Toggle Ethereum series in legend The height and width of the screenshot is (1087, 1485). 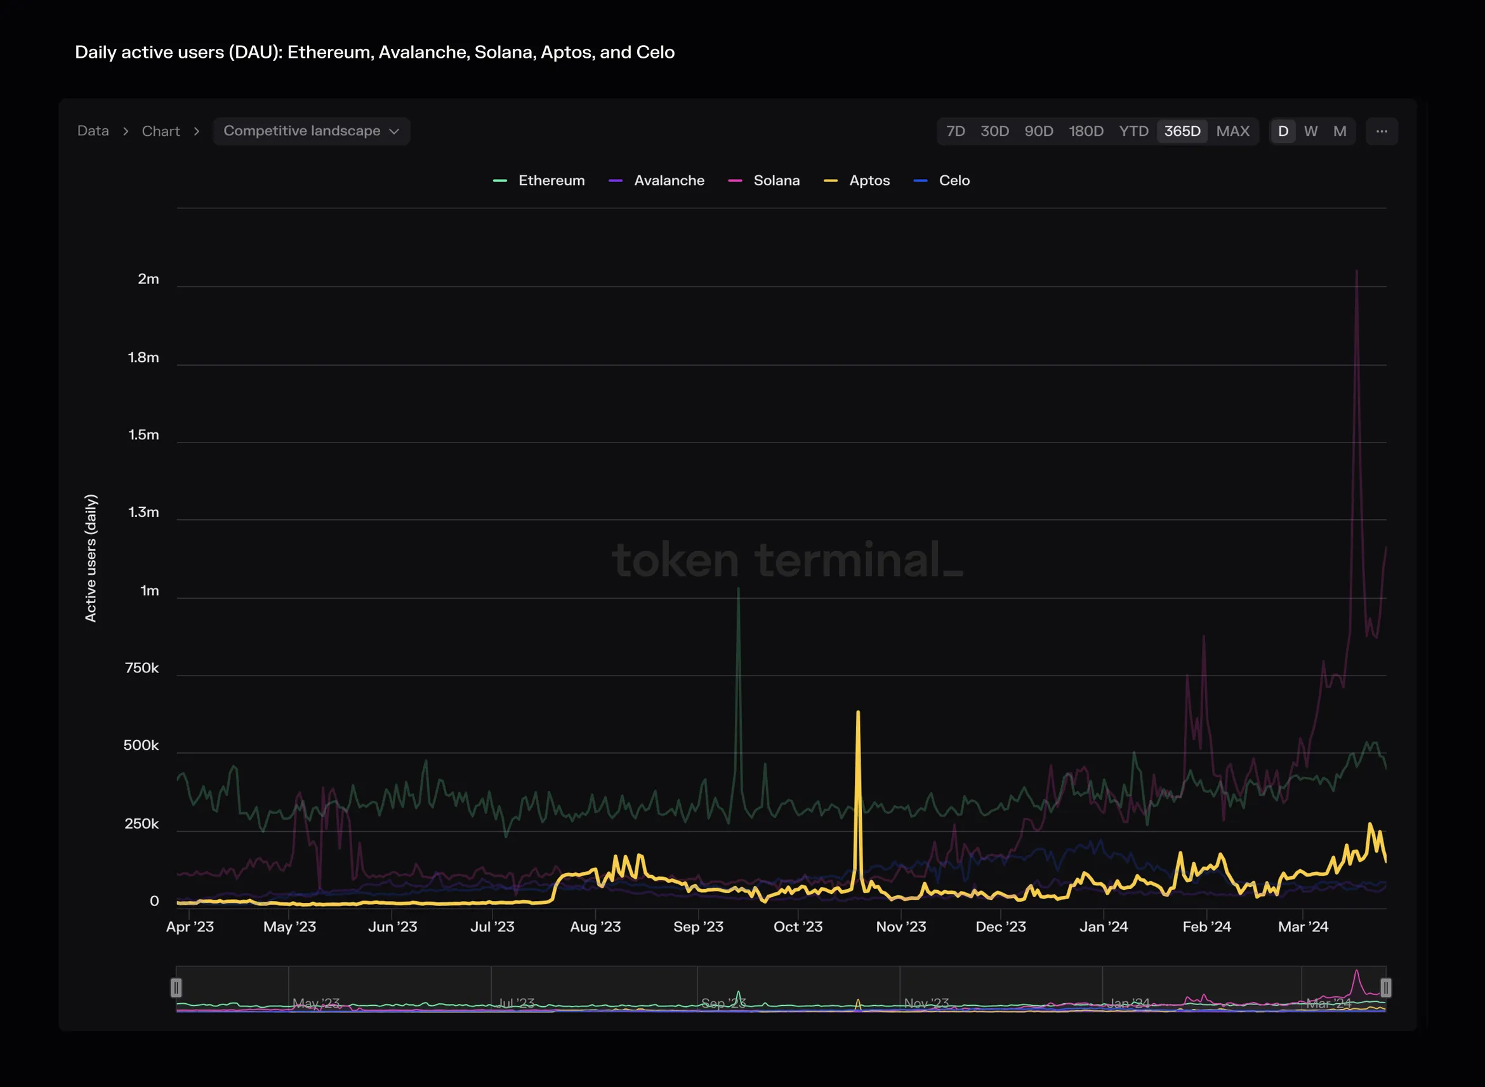click(539, 180)
